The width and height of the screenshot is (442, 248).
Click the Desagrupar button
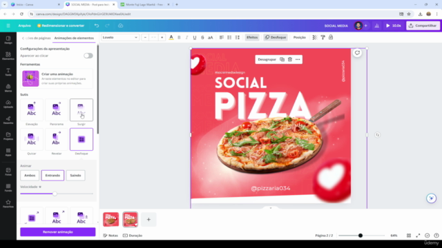(x=267, y=59)
